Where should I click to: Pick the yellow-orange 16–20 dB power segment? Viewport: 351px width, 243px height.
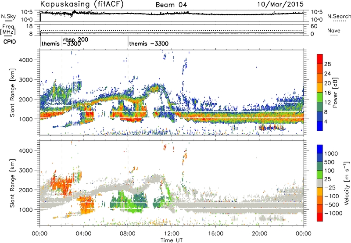320,88
